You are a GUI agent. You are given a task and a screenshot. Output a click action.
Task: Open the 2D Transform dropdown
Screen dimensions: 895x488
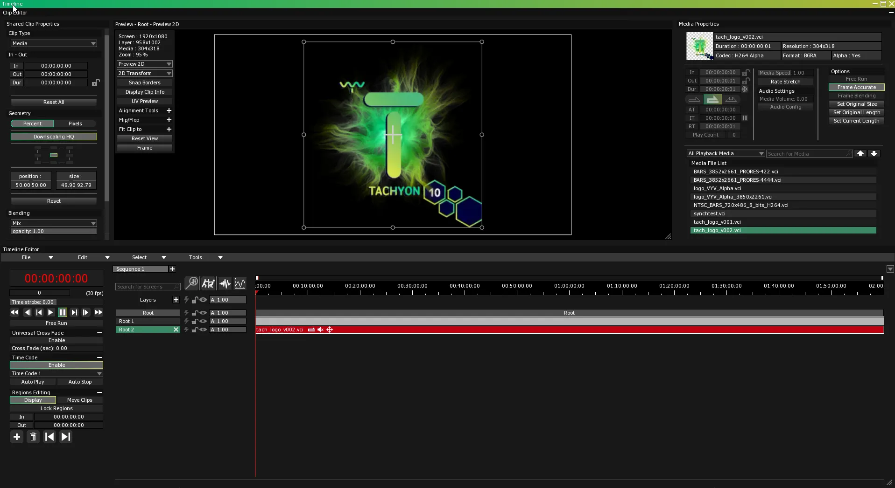[x=145, y=73]
